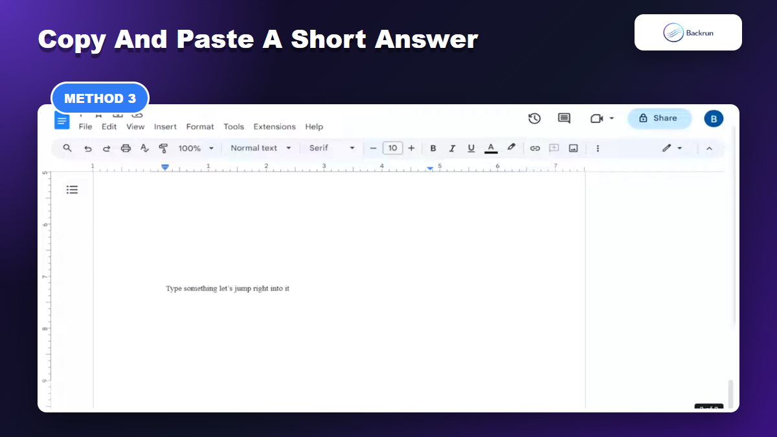Viewport: 777px width, 437px height.
Task: Open the Insert menu
Action: (x=165, y=127)
